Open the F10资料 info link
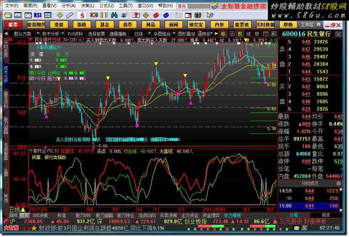The height and width of the screenshot is (237, 349). coord(75,34)
